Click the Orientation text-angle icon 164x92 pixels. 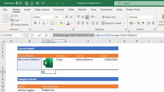pyautogui.click(x=93, y=17)
